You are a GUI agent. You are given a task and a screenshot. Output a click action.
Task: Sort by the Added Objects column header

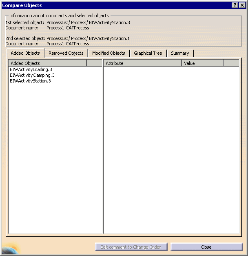pos(47,63)
